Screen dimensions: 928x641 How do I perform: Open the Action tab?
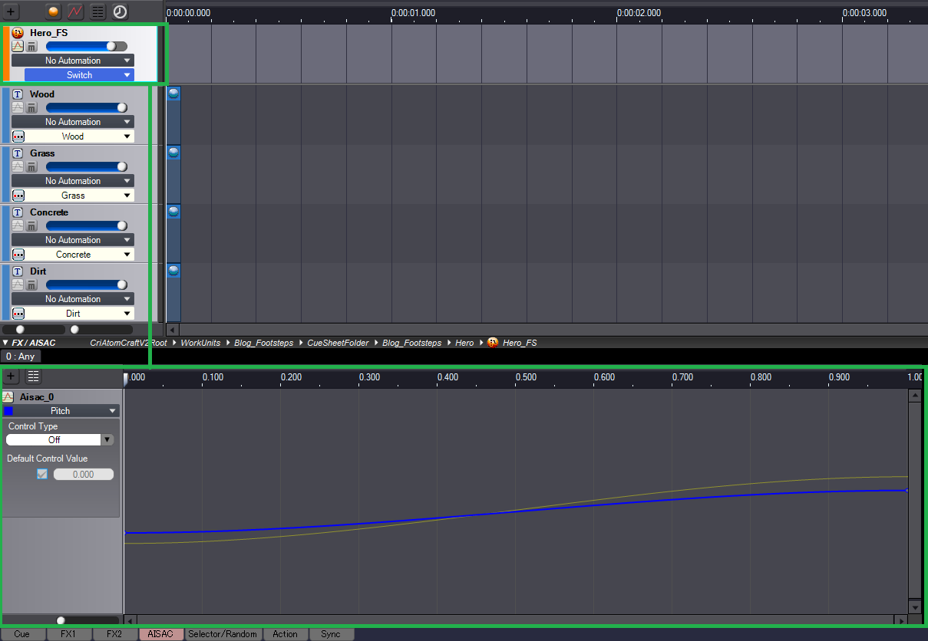point(286,634)
